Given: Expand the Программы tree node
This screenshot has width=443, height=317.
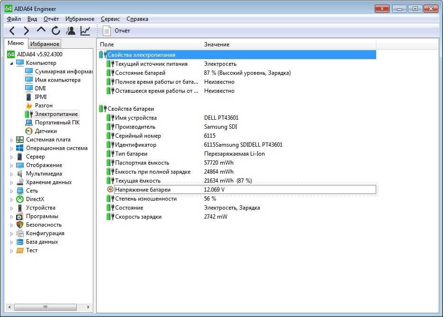Looking at the screenshot, I should [11, 217].
